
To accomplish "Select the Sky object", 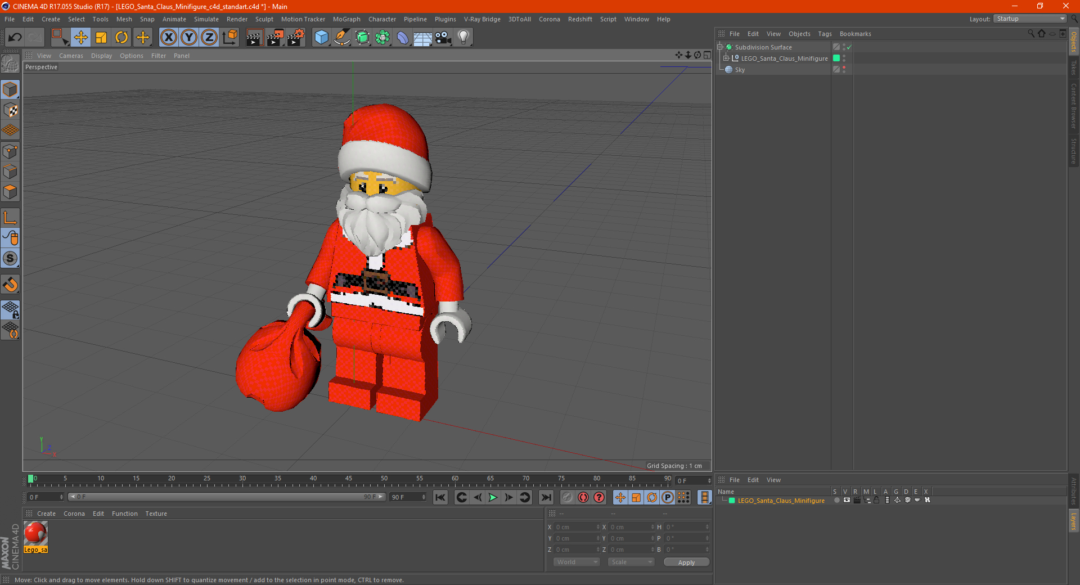I will tap(739, 70).
